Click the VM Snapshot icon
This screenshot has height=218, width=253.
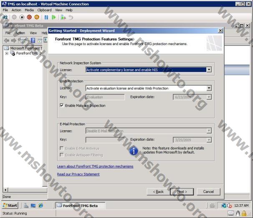(63, 17)
